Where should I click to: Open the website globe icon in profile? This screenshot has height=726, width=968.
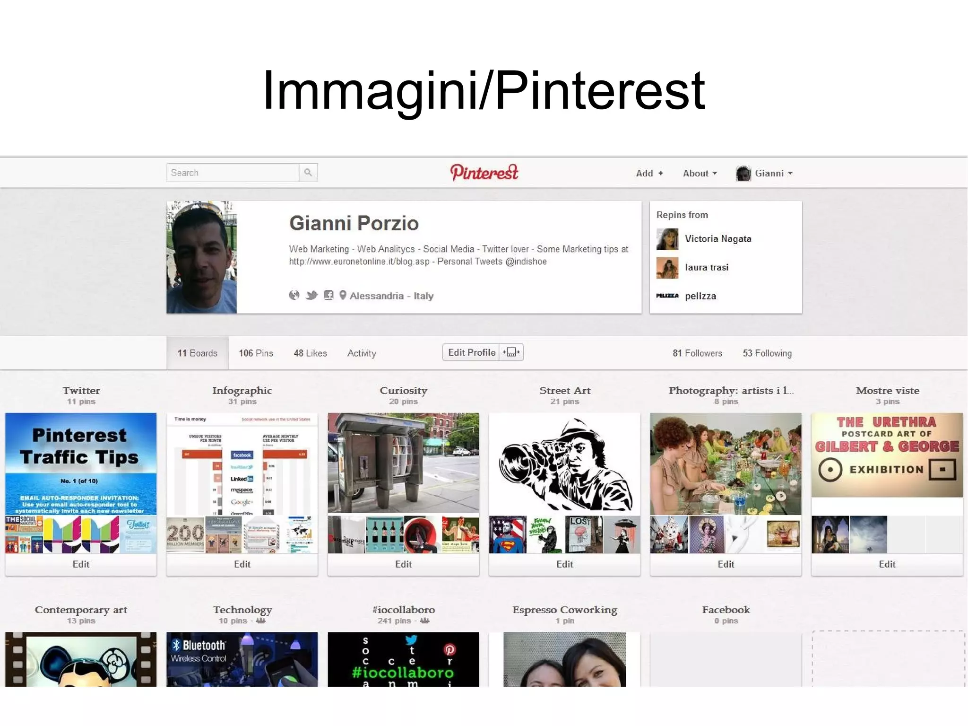(294, 296)
